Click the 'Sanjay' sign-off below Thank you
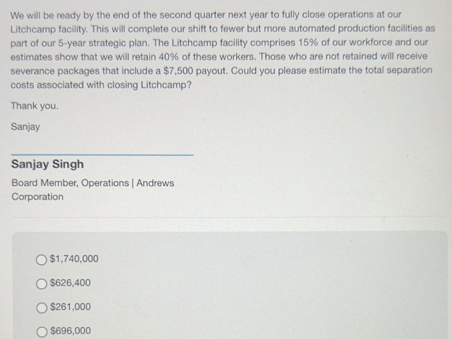452x339 pixels. point(26,127)
